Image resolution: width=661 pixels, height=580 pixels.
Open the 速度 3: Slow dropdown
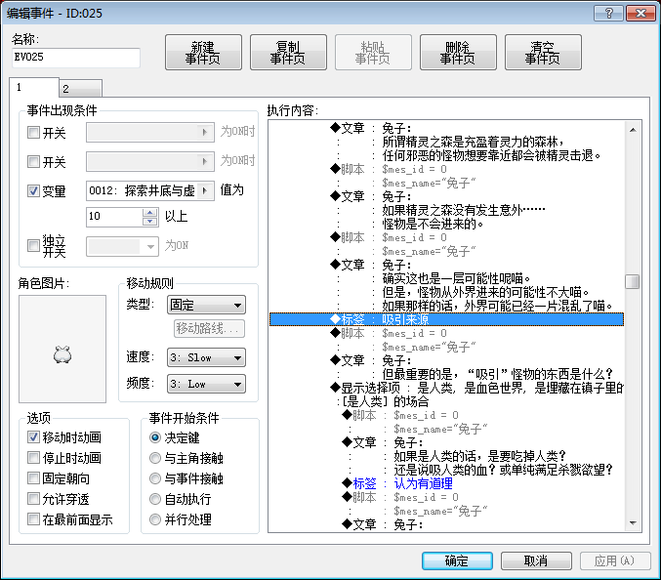(206, 357)
